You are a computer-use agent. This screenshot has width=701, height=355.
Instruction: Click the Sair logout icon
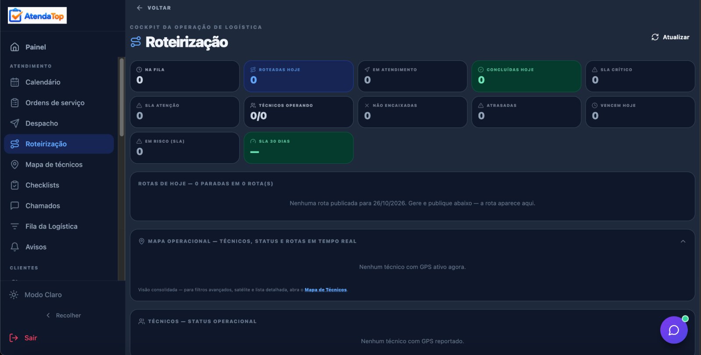[14, 337]
